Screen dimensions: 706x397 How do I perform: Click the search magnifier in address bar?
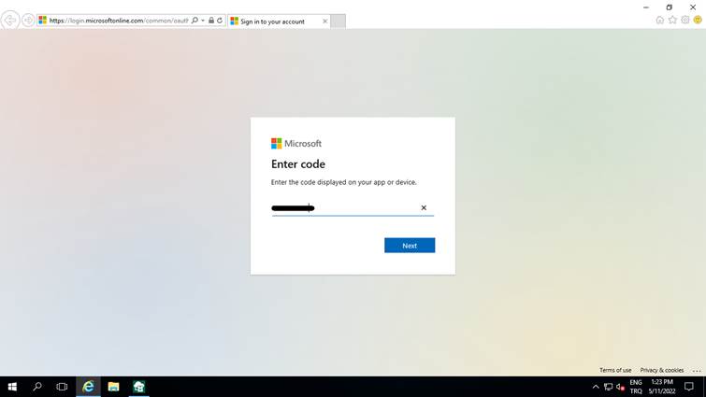pos(195,21)
